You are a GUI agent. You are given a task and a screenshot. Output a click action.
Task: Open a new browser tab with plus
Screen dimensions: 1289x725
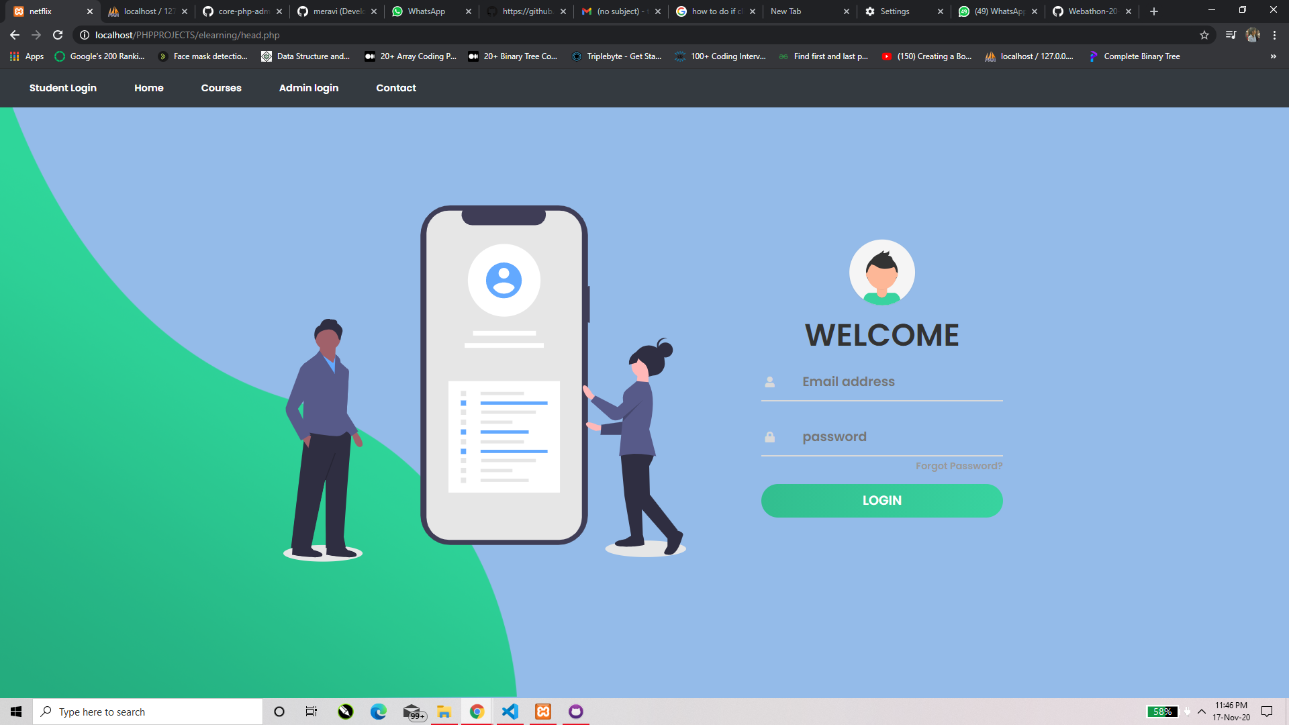[x=1154, y=11]
